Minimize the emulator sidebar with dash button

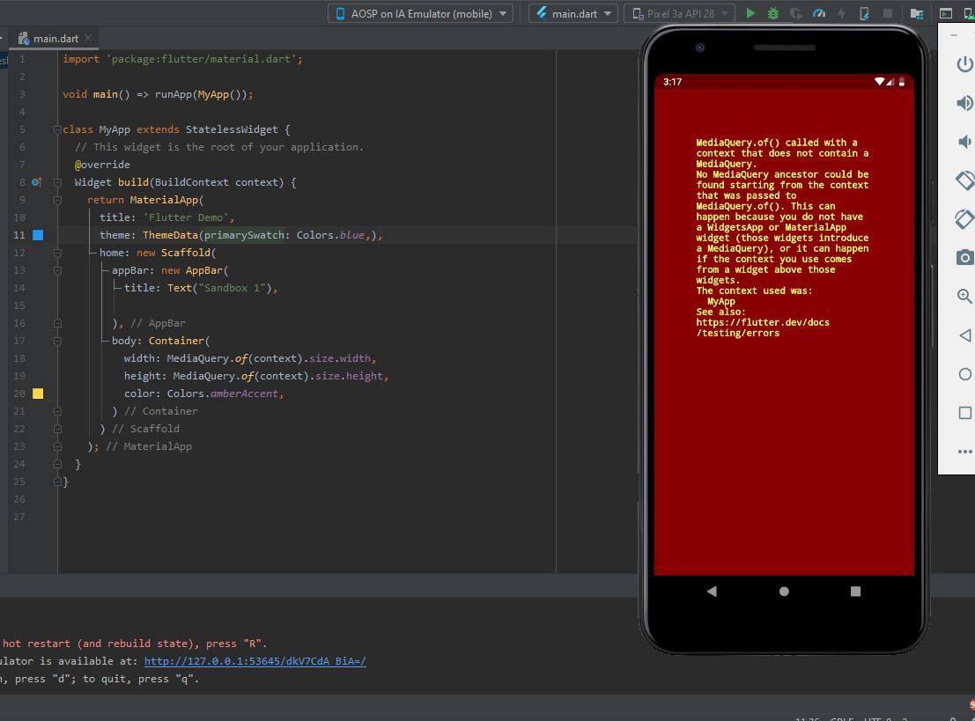pos(954,35)
